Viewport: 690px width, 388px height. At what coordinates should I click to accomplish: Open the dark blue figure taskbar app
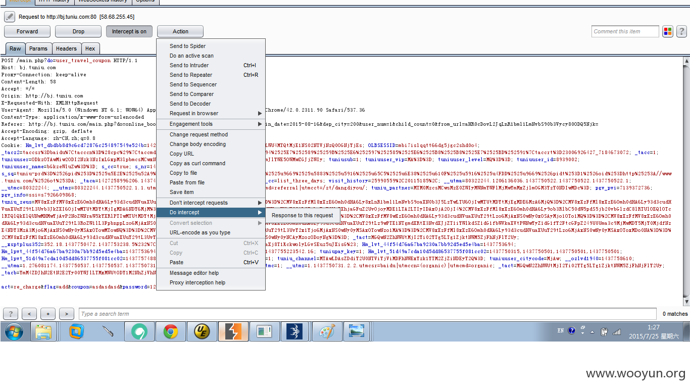coord(294,331)
